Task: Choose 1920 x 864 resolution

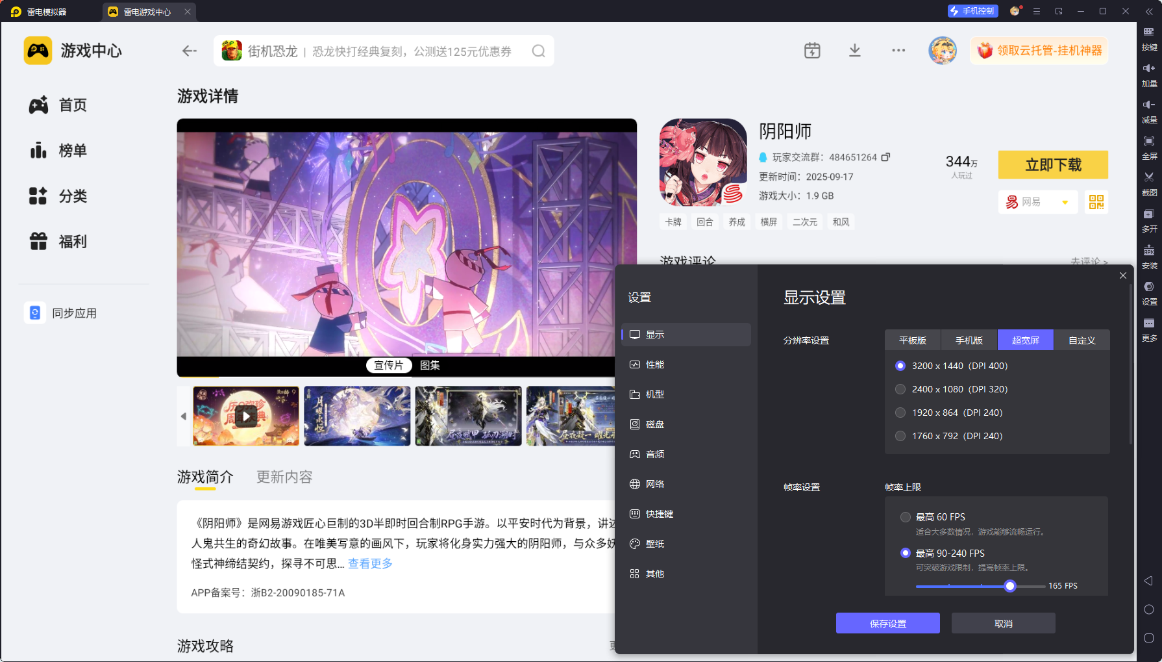Action: point(900,413)
